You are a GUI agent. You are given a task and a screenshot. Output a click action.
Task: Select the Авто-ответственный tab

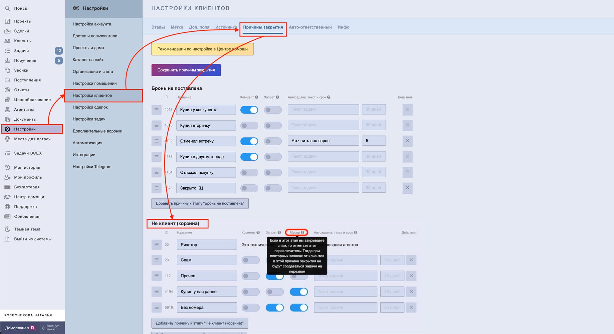click(x=310, y=27)
